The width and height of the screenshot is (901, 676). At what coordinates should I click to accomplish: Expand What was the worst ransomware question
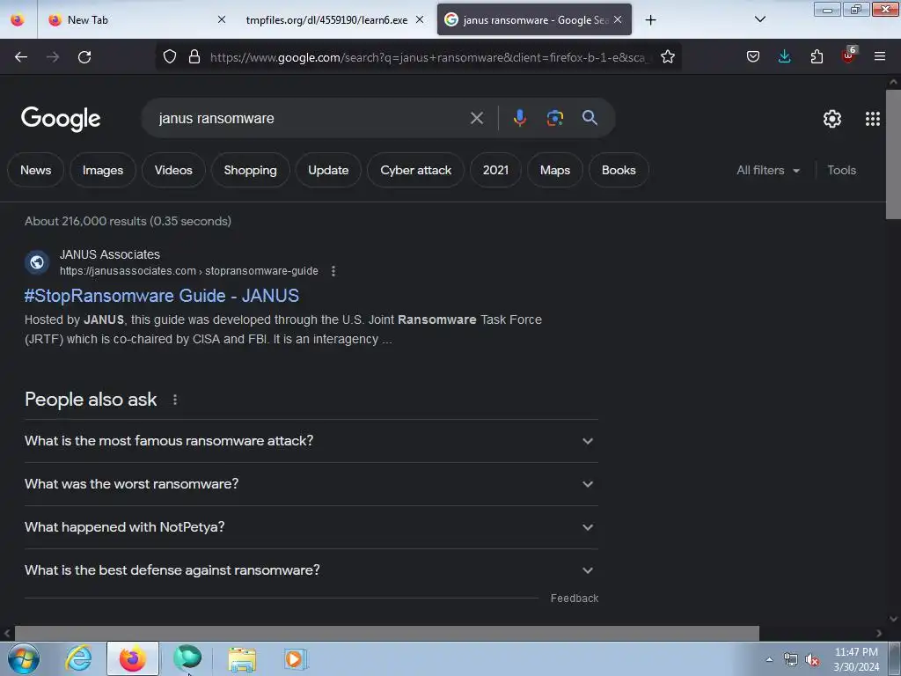point(311,484)
